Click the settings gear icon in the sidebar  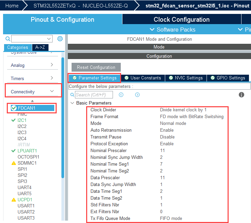tap(60, 39)
